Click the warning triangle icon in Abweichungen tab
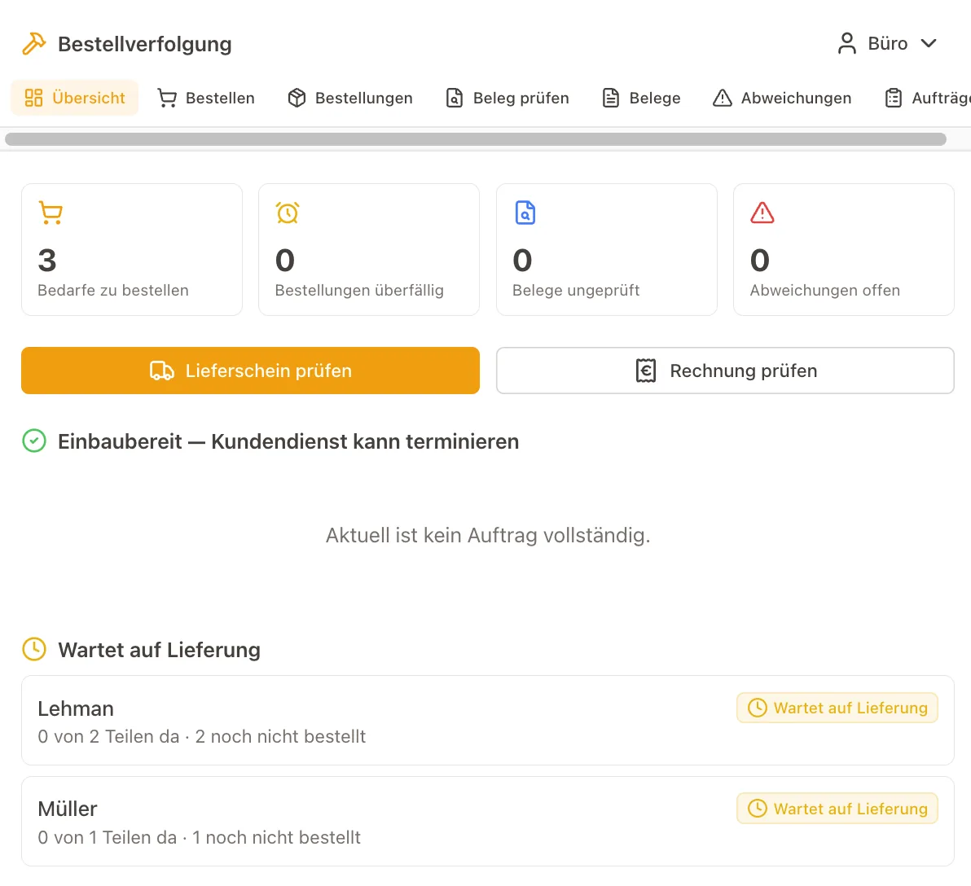 coord(722,98)
